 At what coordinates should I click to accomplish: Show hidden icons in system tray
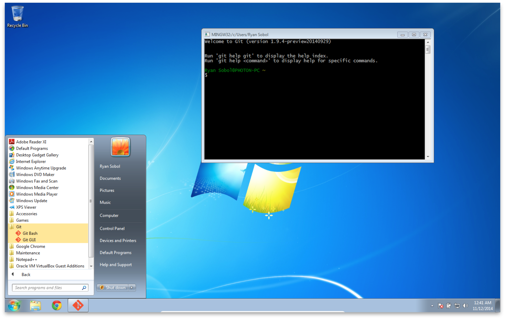click(432, 306)
